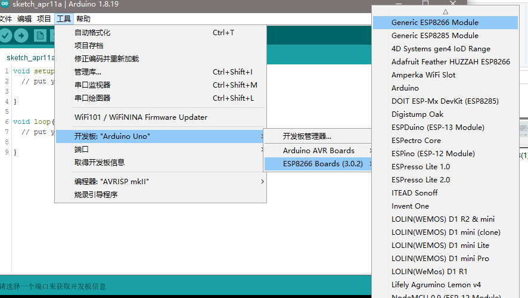Viewport: 528px width, 298px height.
Task: Click the Verify checkmark toolbar icon
Action: click(5, 35)
